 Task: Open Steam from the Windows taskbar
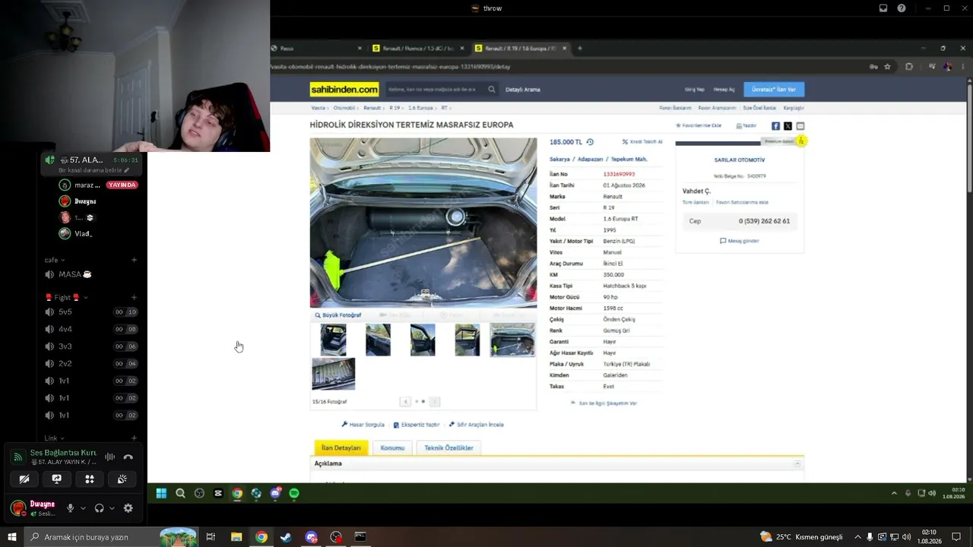coord(286,537)
